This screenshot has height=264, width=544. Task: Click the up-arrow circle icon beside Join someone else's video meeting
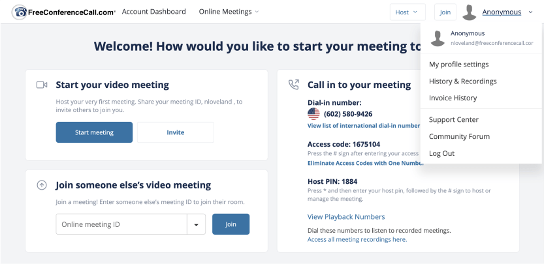(x=42, y=185)
